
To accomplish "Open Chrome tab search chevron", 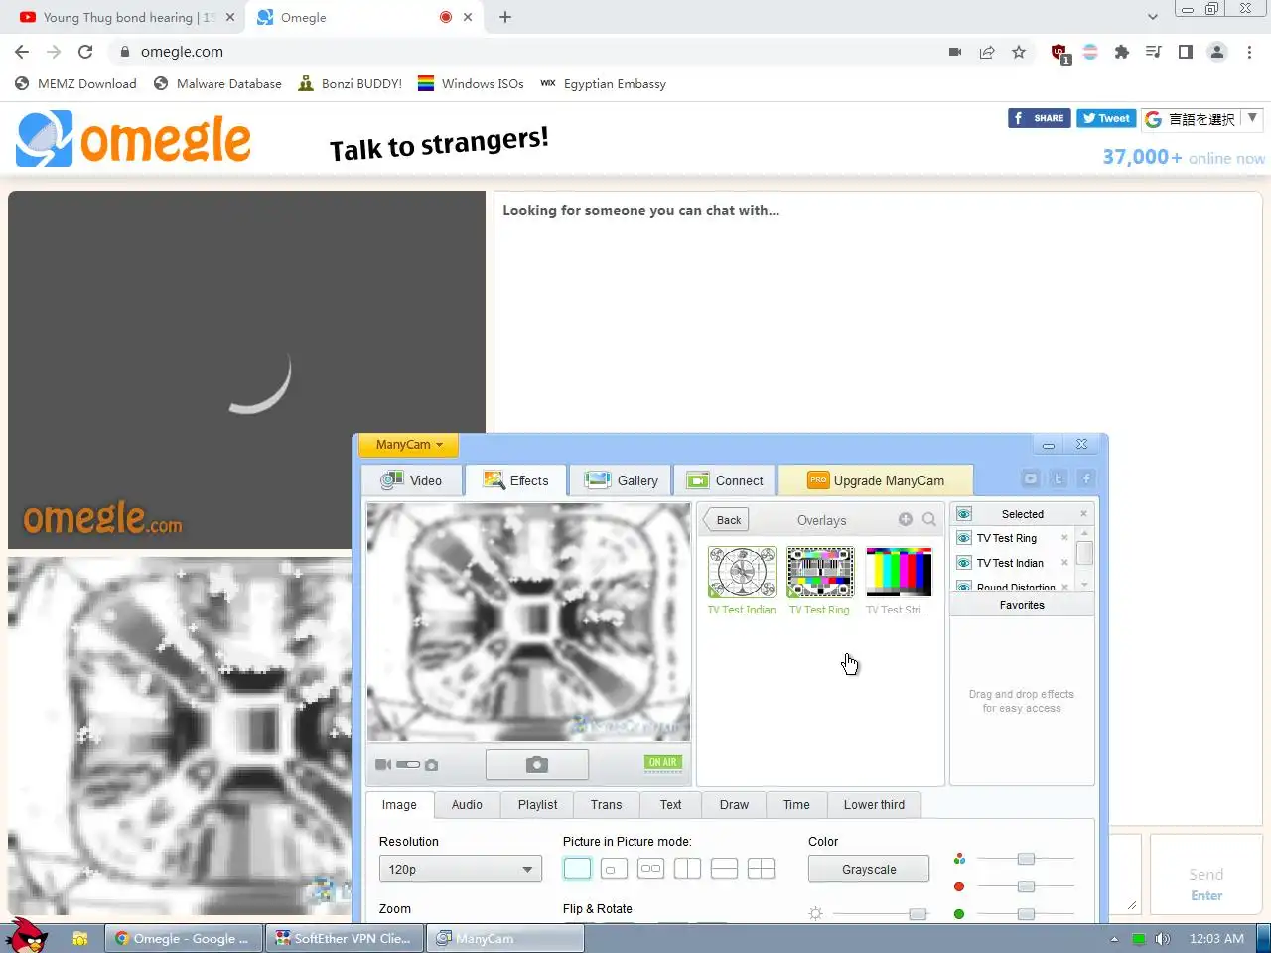I will (1152, 17).
